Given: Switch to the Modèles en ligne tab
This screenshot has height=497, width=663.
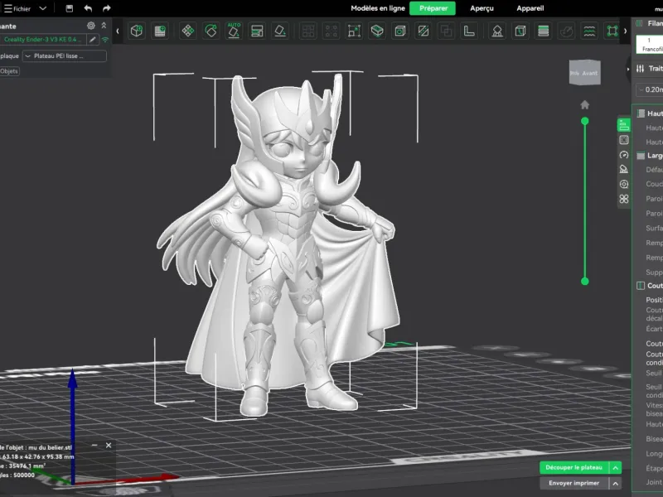Looking at the screenshot, I should click(x=378, y=8).
